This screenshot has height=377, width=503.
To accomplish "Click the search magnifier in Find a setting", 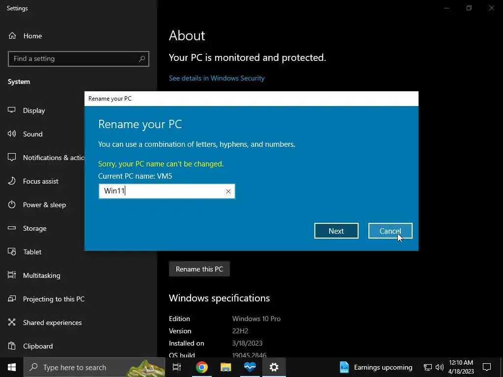I will pos(142,59).
